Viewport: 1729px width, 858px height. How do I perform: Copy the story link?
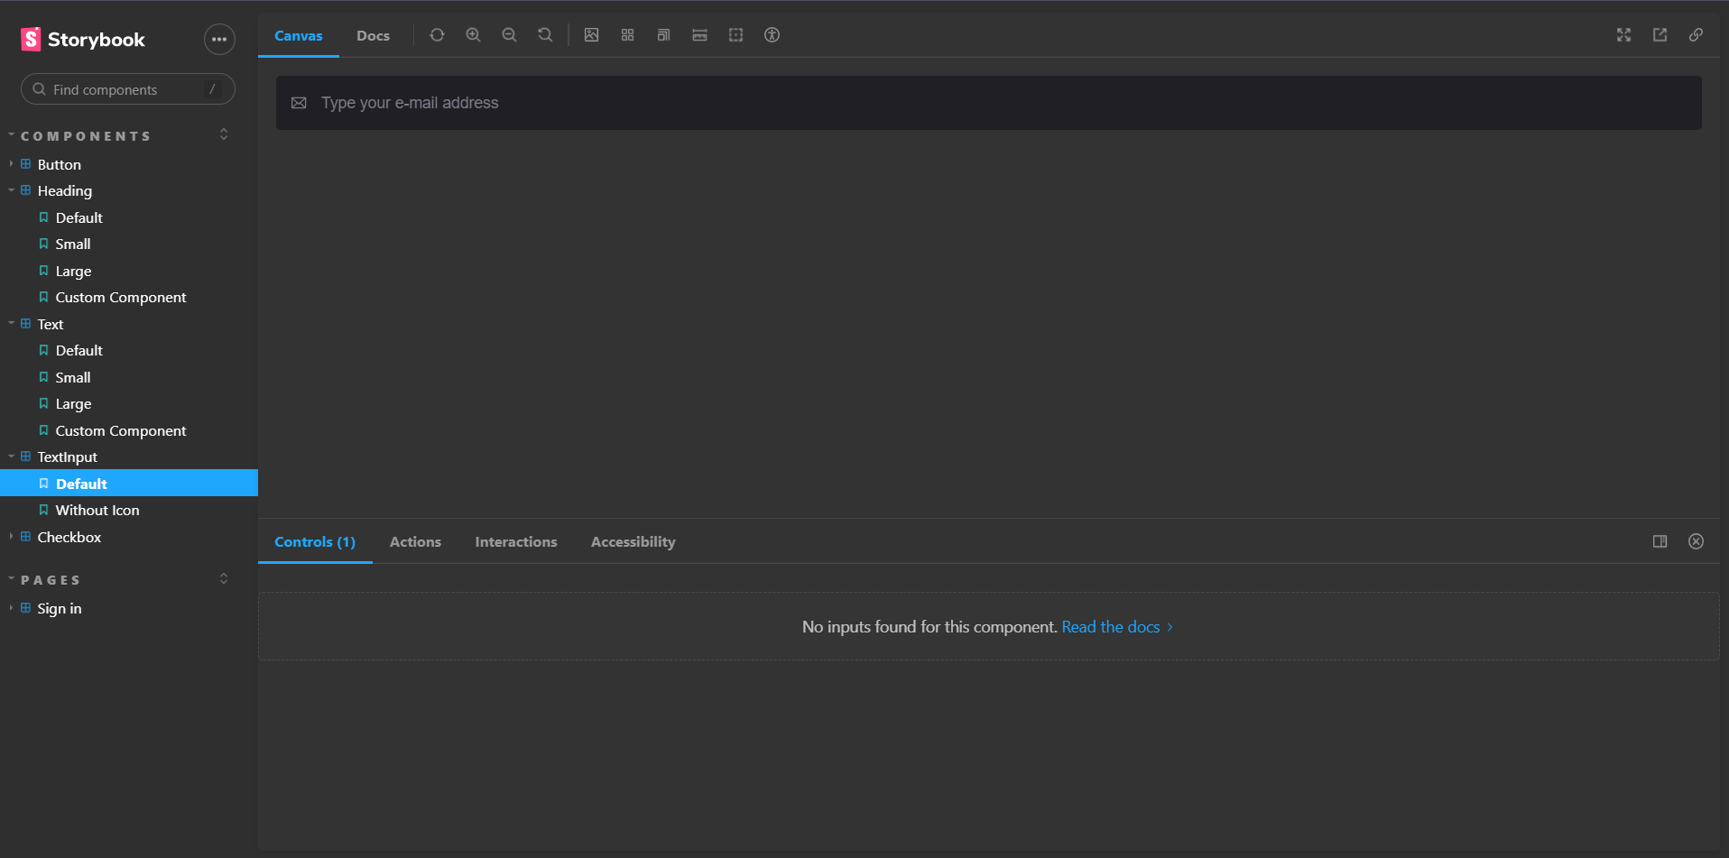point(1696,35)
